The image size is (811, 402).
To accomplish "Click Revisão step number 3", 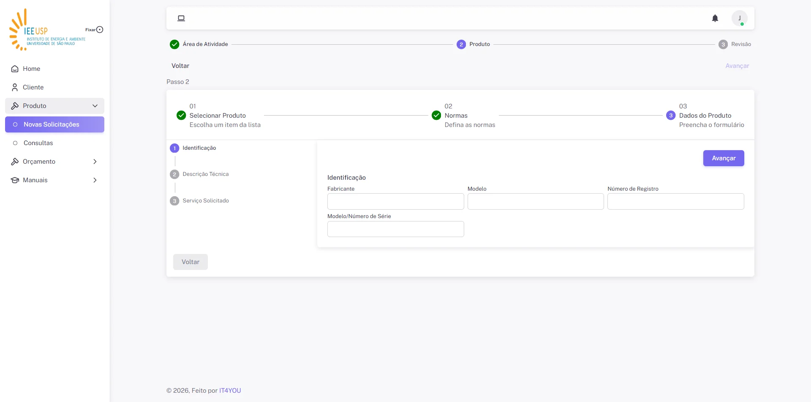I will click(723, 44).
